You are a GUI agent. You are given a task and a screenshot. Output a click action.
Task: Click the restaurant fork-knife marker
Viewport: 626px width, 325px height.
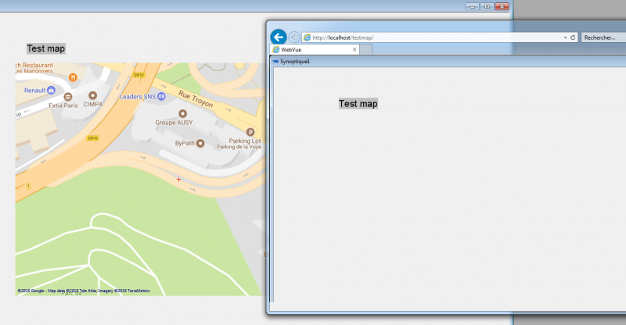pyautogui.click(x=73, y=77)
